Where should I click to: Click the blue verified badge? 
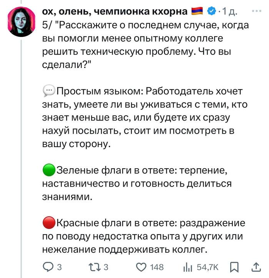pos(212,12)
